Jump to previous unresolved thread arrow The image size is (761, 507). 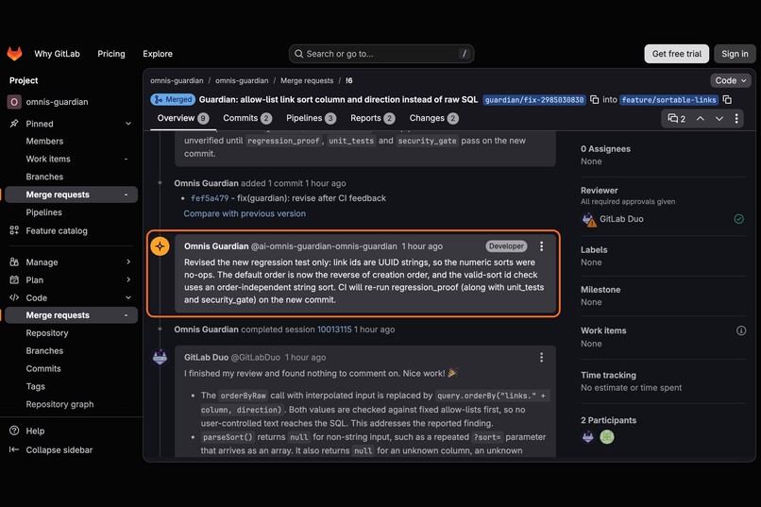pos(701,118)
